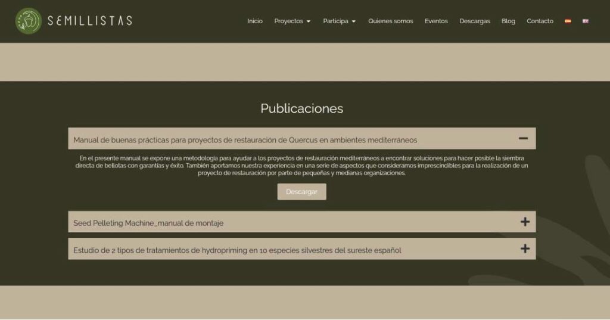Expand Seed Pelleting Machine_manual de montaje

click(x=302, y=222)
